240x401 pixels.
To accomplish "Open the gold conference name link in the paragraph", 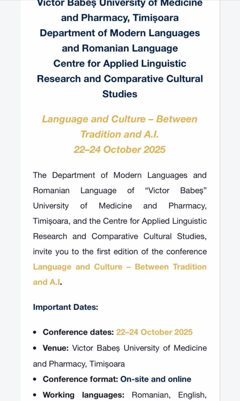I will click(120, 267).
